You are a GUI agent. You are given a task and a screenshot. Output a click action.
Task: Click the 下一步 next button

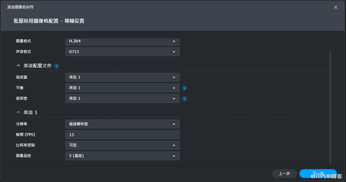coord(318,173)
